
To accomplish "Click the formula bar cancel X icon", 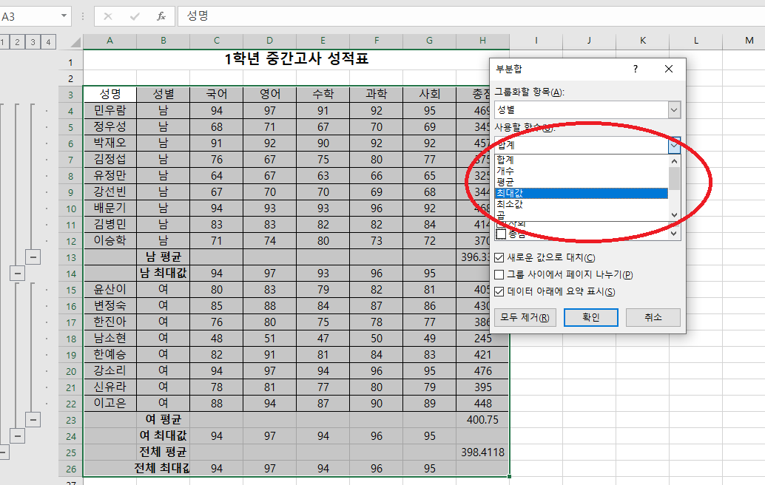I will coord(108,16).
